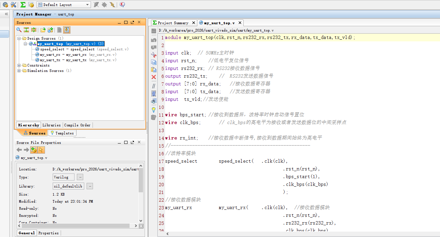Click the Library xil_defaultlib field

(x=68, y=186)
